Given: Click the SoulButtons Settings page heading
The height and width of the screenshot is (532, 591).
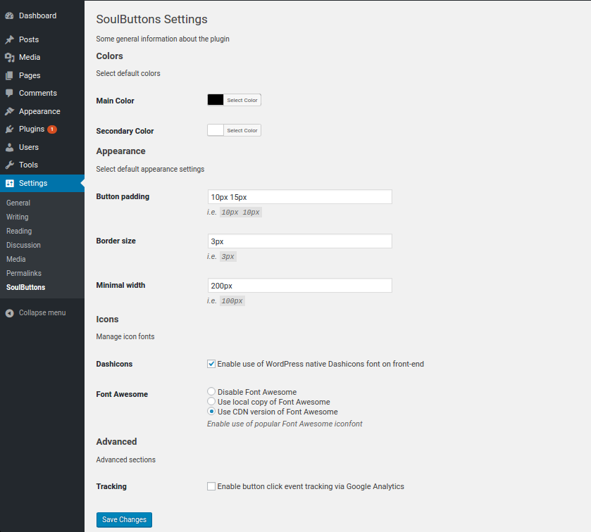Looking at the screenshot, I should pyautogui.click(x=151, y=19).
